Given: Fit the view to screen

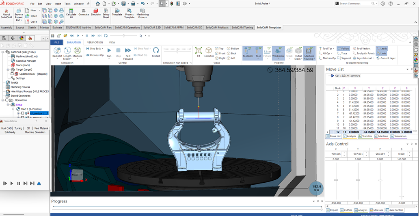Looking at the screenshot, I should [198, 52].
